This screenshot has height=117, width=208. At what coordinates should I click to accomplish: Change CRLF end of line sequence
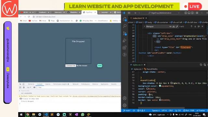(x=171, y=110)
